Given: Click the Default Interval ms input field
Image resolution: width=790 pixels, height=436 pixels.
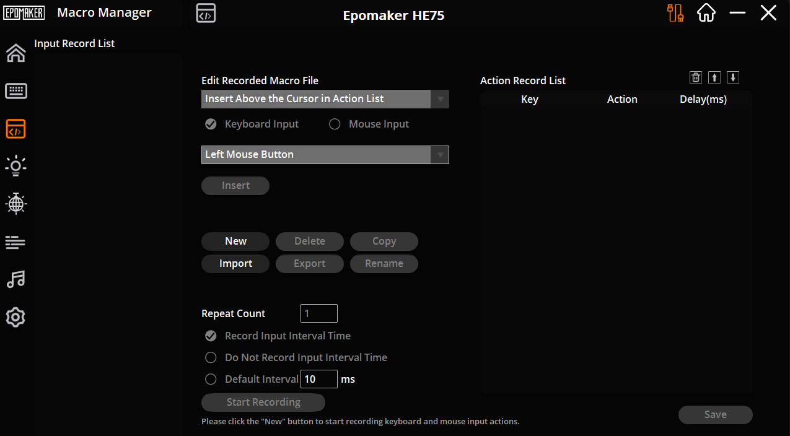Looking at the screenshot, I should tap(318, 379).
